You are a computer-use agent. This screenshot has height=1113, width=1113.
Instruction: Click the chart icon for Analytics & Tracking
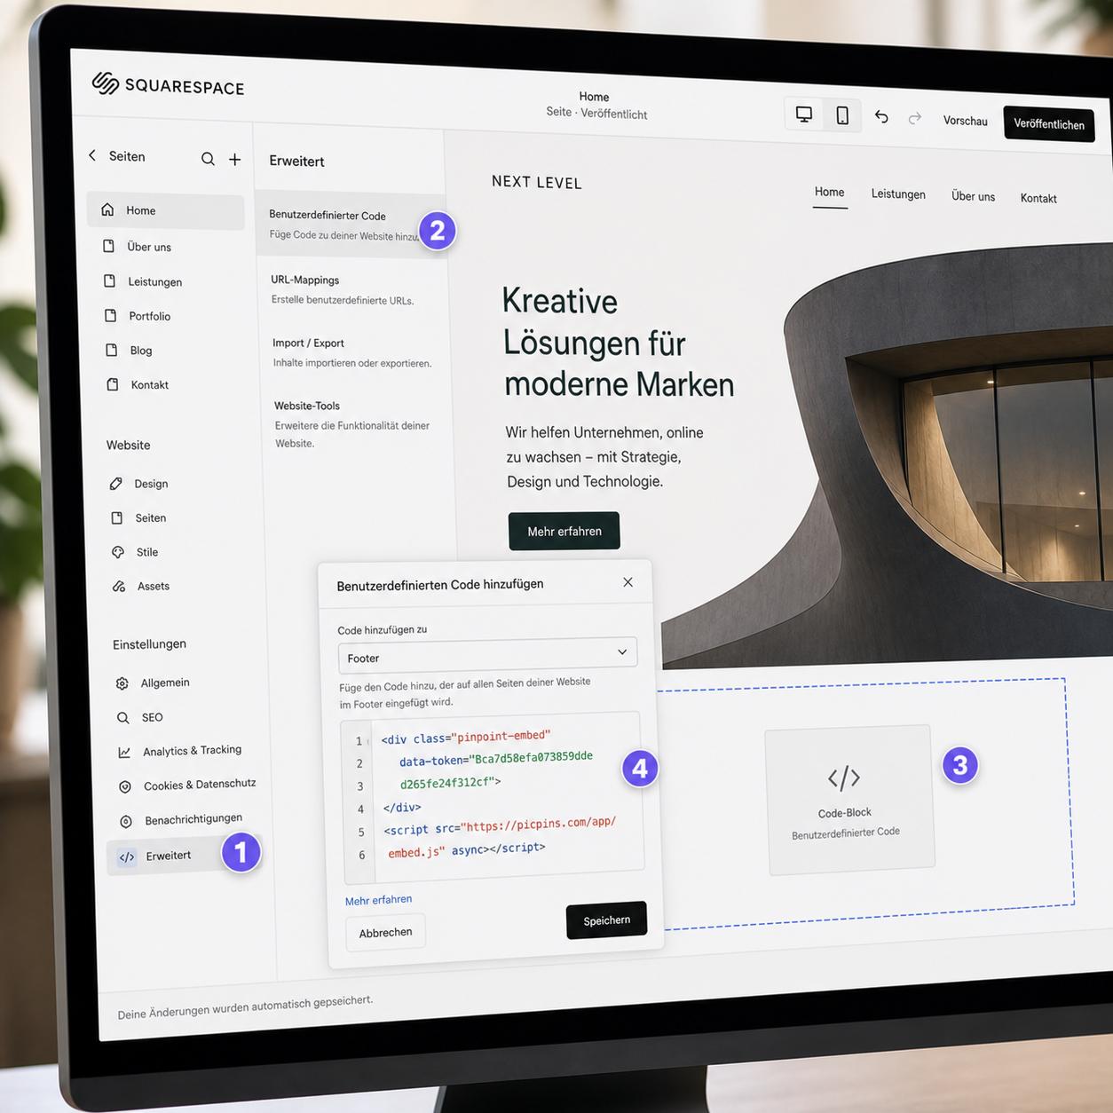click(124, 753)
